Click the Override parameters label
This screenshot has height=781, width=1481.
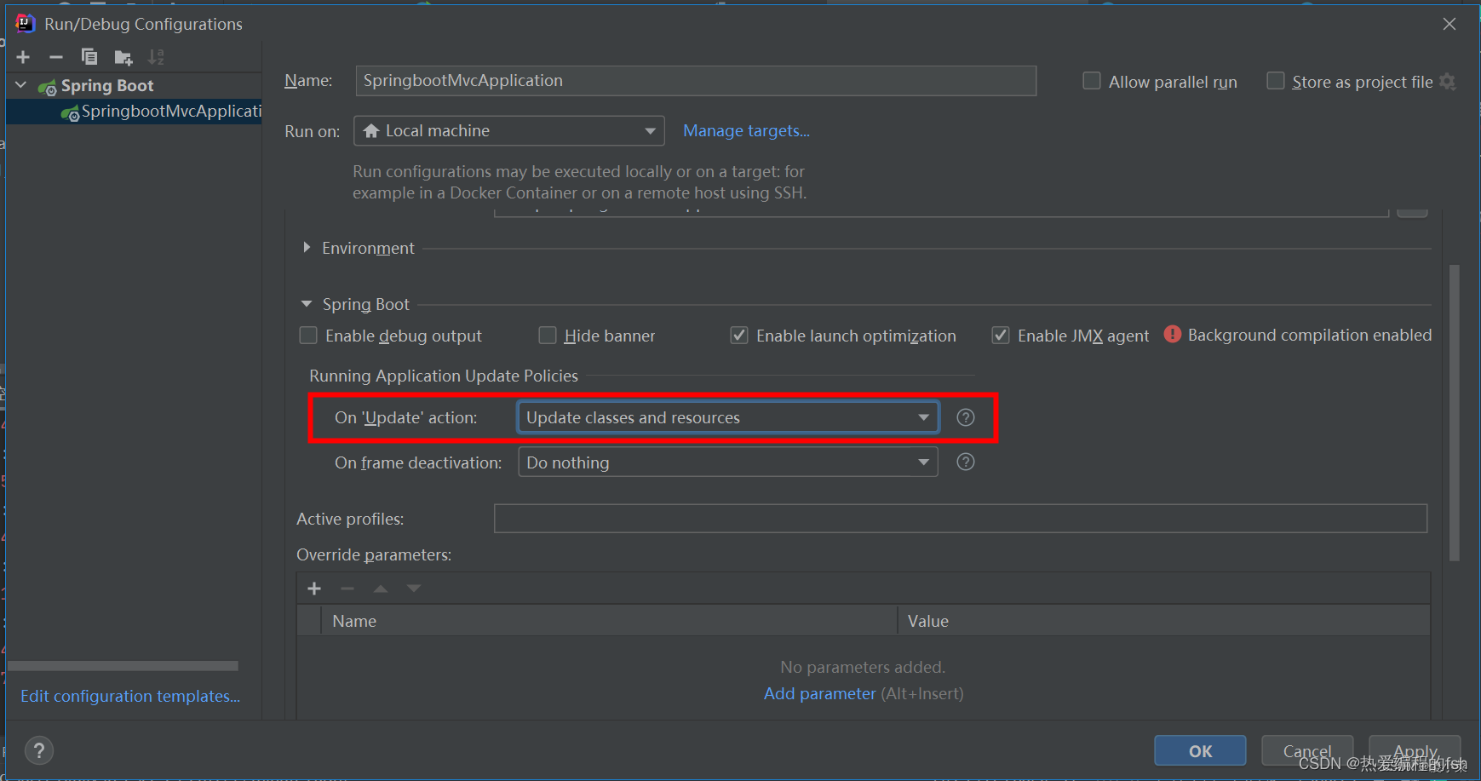pyautogui.click(x=374, y=554)
